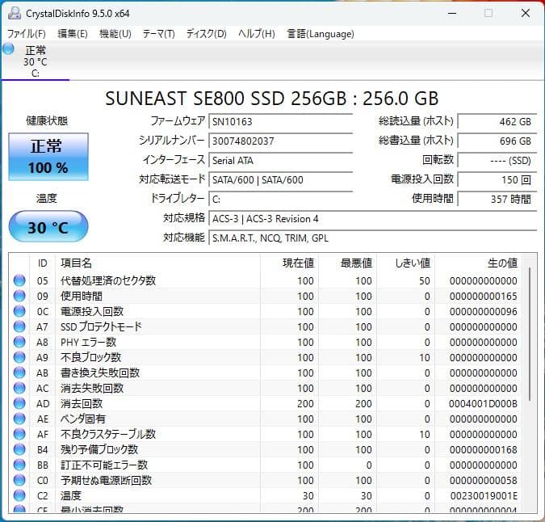545x522 pixels.
Task: Click the interface field Serial ATA
Action: point(280,161)
